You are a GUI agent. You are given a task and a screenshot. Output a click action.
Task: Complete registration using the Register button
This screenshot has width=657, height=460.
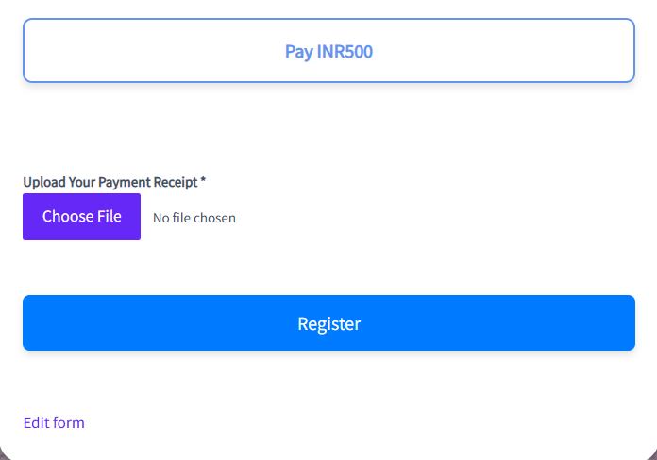(x=328, y=323)
